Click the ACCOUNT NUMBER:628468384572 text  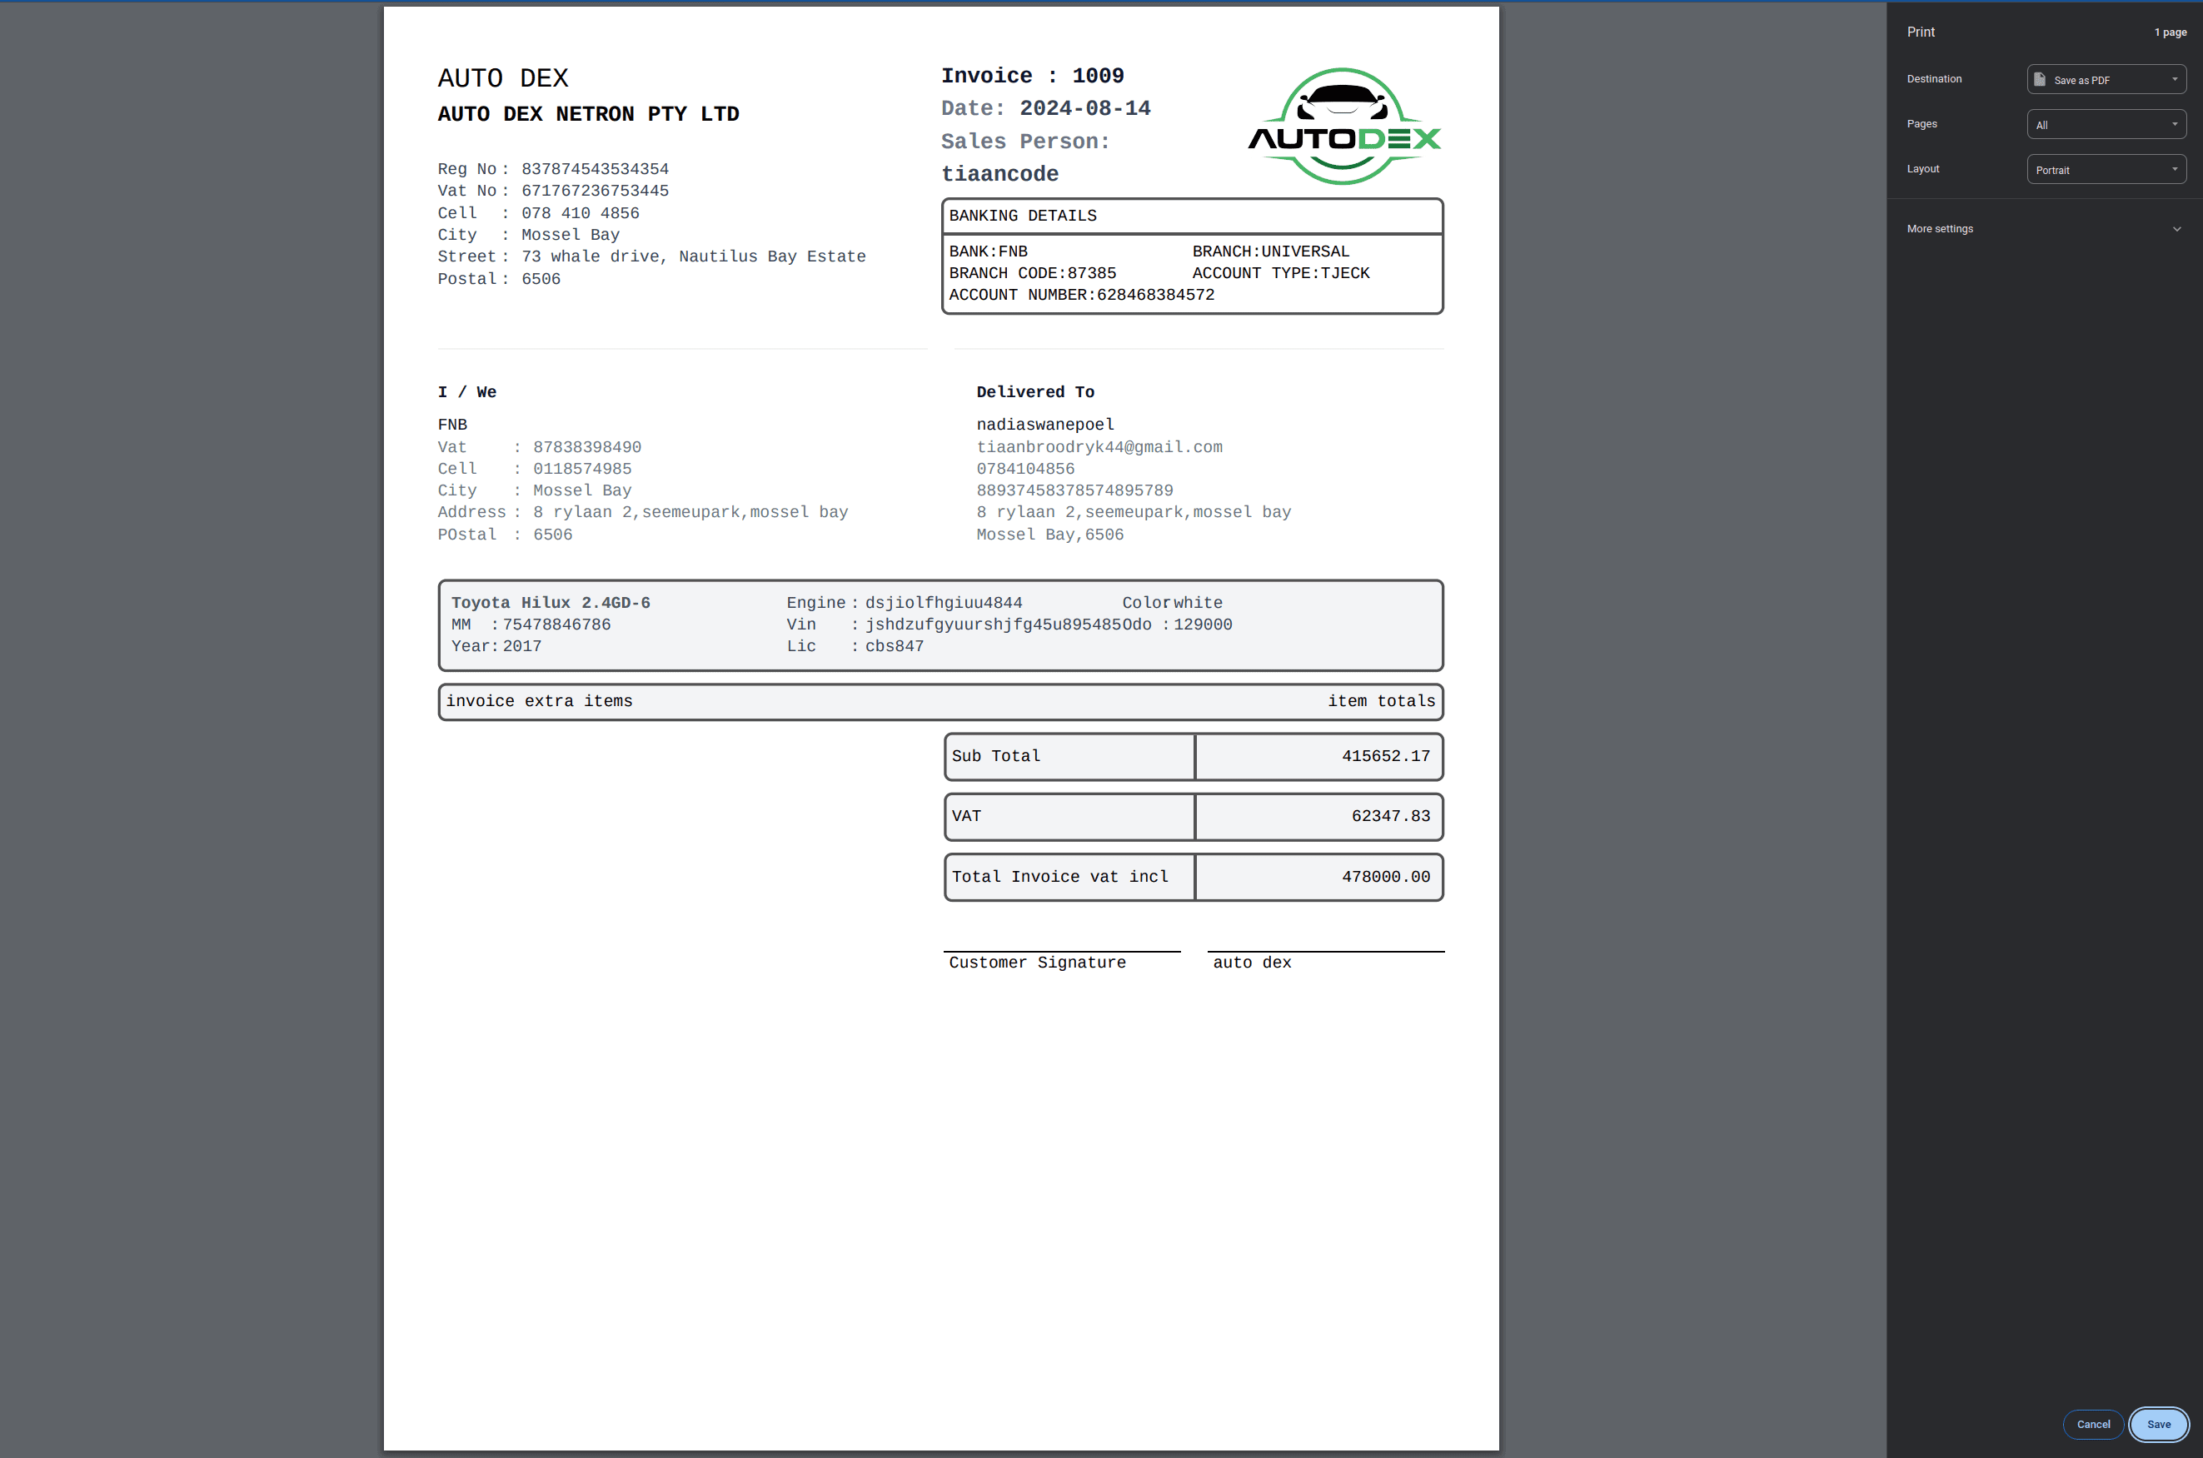[1081, 295]
